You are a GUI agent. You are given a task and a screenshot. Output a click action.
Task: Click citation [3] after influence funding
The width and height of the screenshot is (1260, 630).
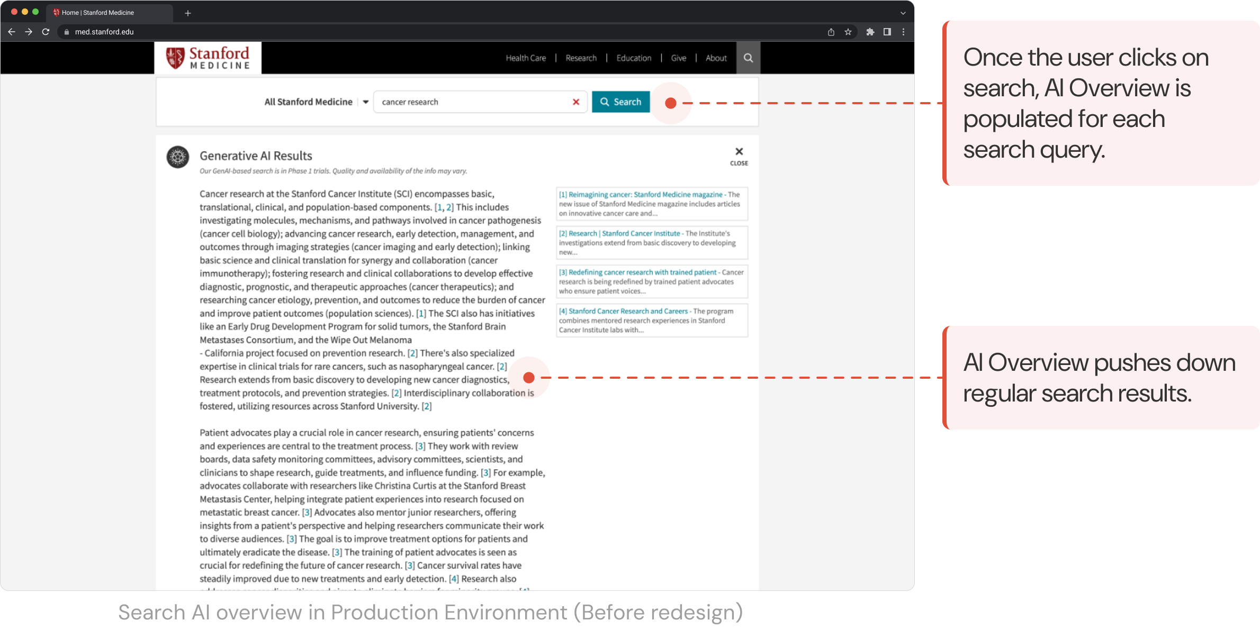pos(486,472)
